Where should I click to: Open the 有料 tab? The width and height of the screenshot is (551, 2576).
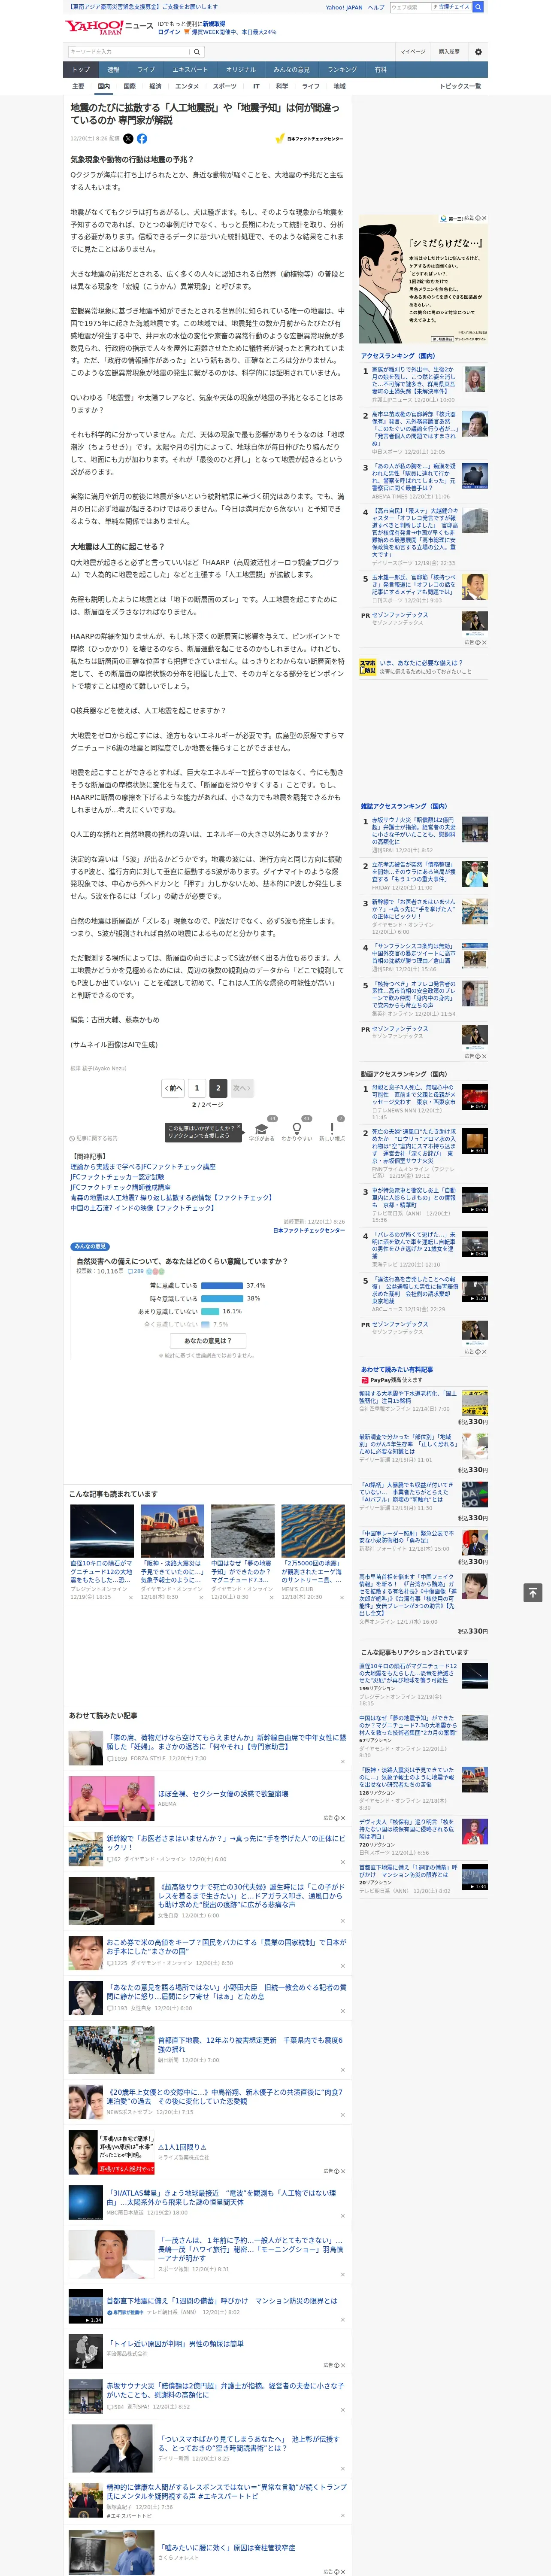coord(380,70)
